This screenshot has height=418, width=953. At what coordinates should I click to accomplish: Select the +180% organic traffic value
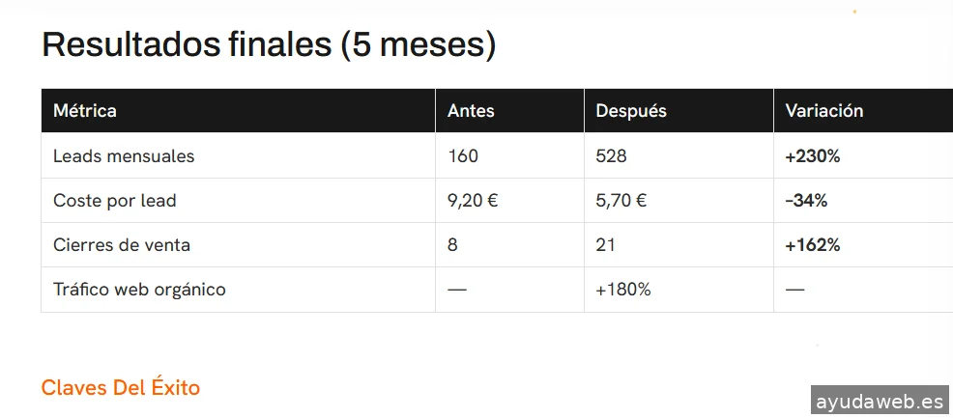click(x=623, y=290)
